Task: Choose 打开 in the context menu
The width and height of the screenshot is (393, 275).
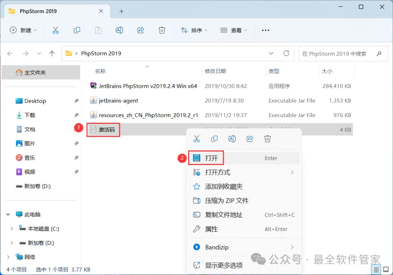Action: (243, 158)
